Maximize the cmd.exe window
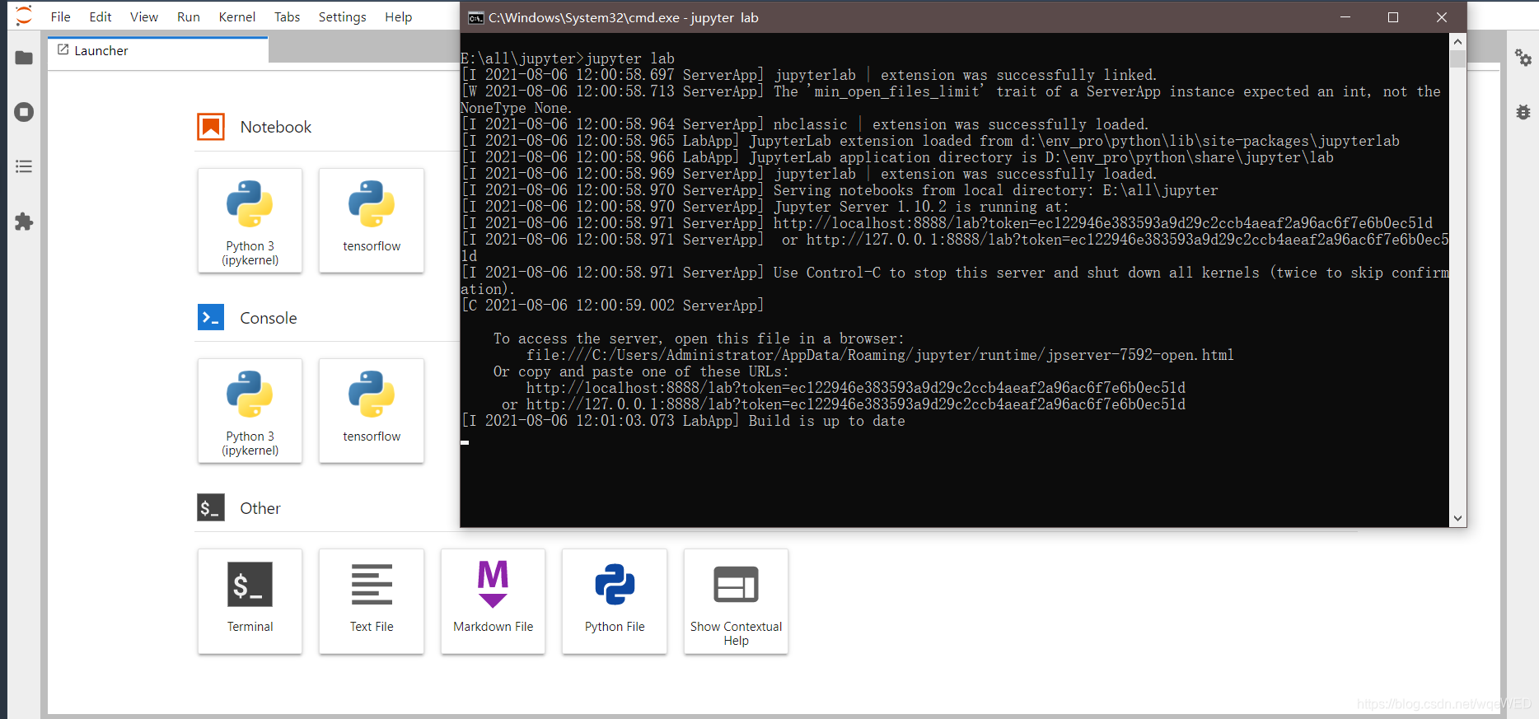Image resolution: width=1539 pixels, height=719 pixels. 1393,17
